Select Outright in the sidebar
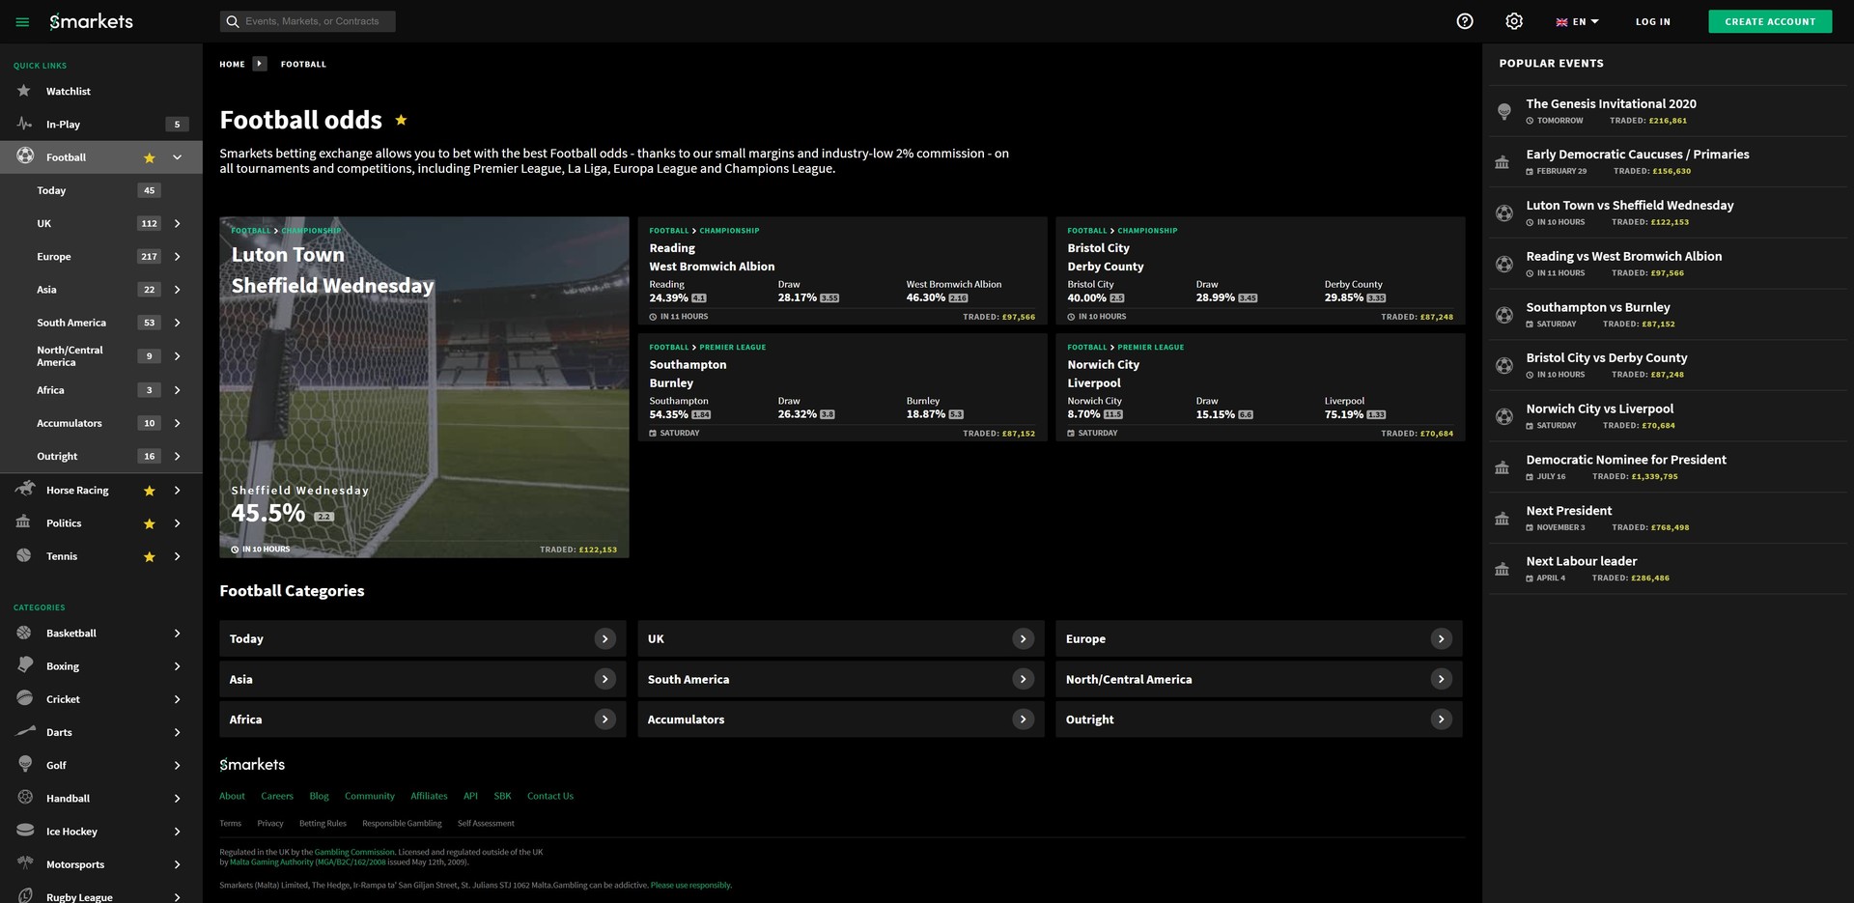 pyautogui.click(x=57, y=456)
